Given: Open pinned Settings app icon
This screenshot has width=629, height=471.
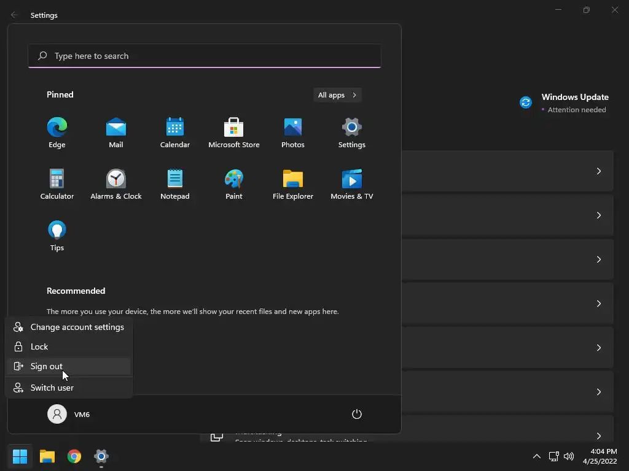Looking at the screenshot, I should [352, 133].
